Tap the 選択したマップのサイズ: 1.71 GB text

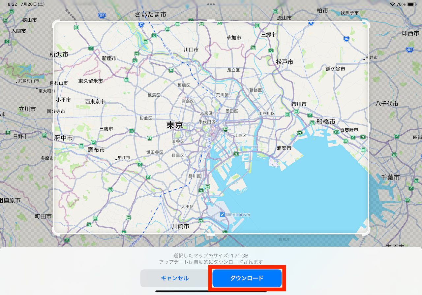[x=211, y=255]
